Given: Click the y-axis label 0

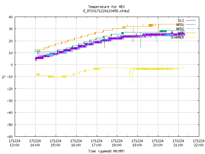Looking at the screenshot, I should point(12,65).
